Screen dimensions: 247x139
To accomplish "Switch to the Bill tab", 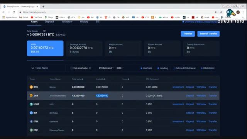I will pyautogui.click(x=98, y=22).
